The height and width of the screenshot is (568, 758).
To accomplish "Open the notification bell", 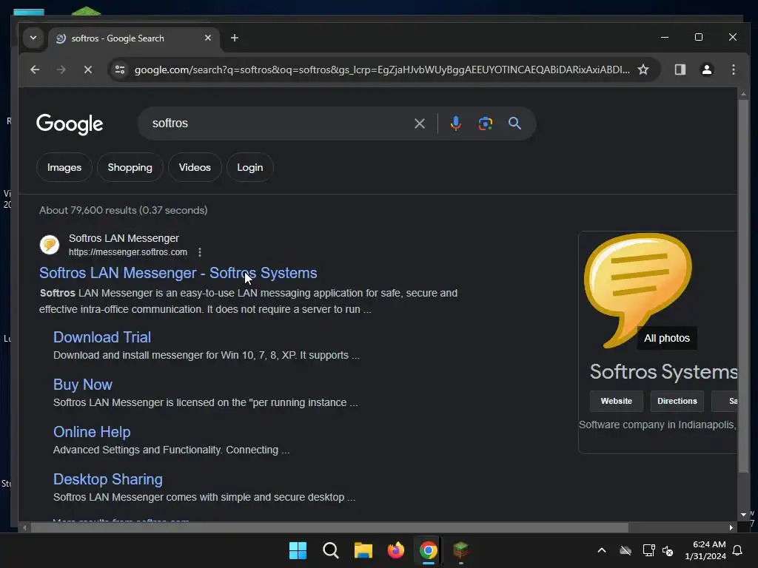I will 738,550.
